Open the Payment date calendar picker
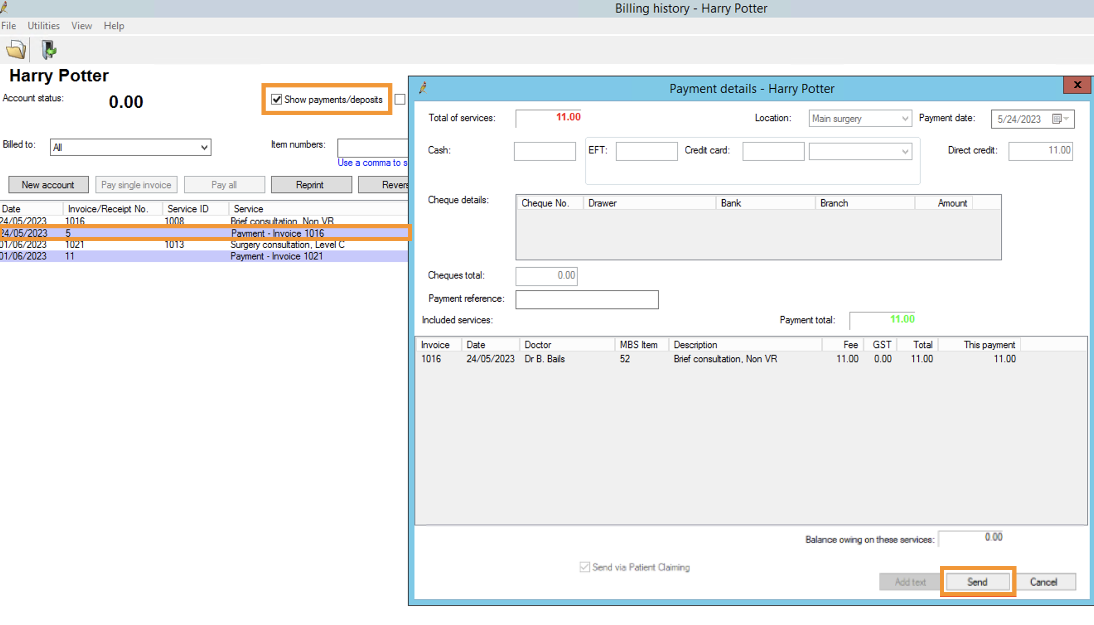 point(1061,119)
